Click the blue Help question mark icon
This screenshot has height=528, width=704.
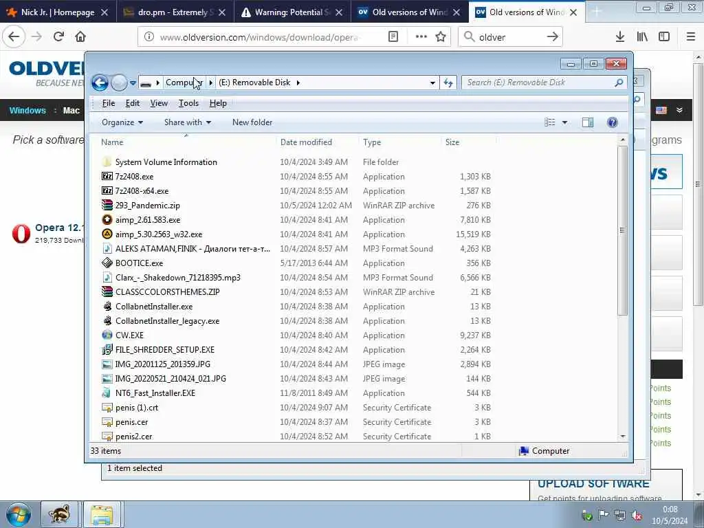point(613,122)
